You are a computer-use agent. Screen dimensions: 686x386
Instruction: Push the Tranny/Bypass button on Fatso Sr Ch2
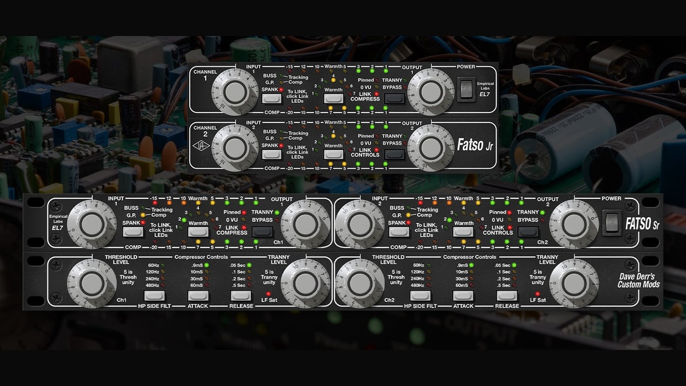[528, 232]
